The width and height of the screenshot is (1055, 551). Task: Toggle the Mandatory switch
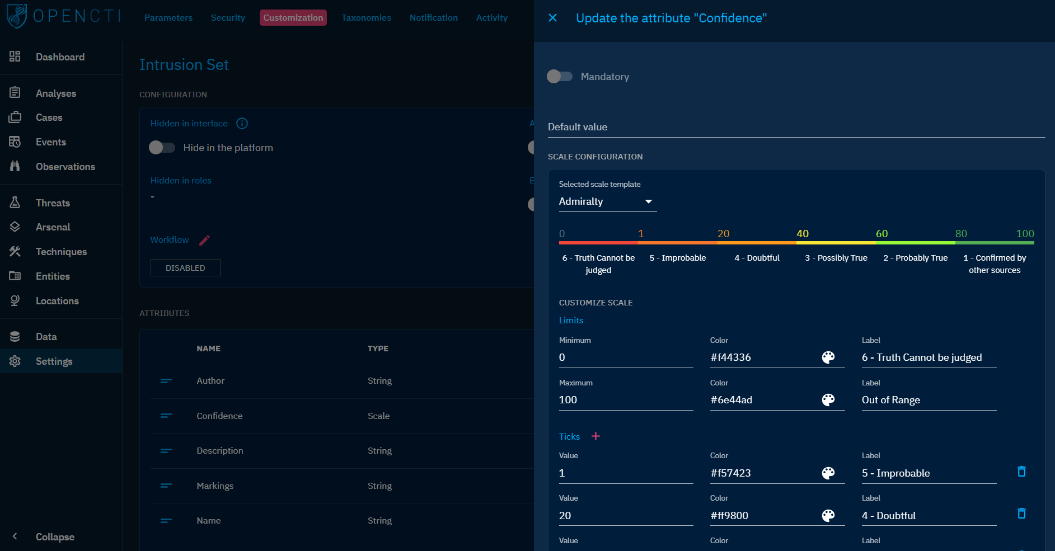[559, 77]
